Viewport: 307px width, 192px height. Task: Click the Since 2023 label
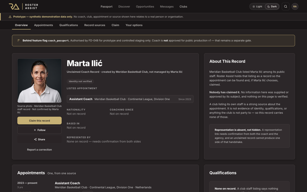[x=185, y=99]
